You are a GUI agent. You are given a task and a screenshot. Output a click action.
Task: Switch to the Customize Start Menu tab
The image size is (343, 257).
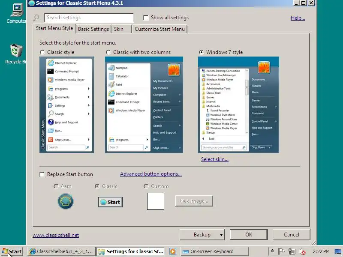(159, 29)
